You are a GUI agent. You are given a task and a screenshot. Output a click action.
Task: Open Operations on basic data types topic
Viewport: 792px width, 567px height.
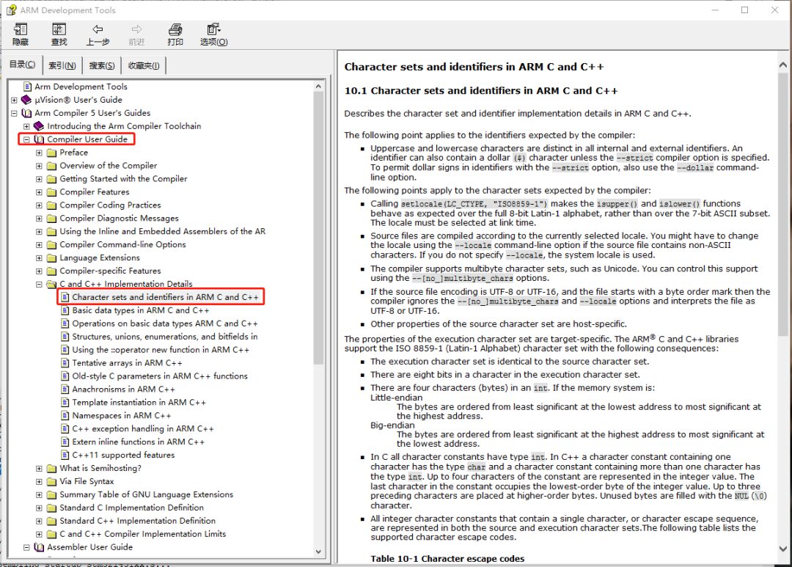point(165,323)
